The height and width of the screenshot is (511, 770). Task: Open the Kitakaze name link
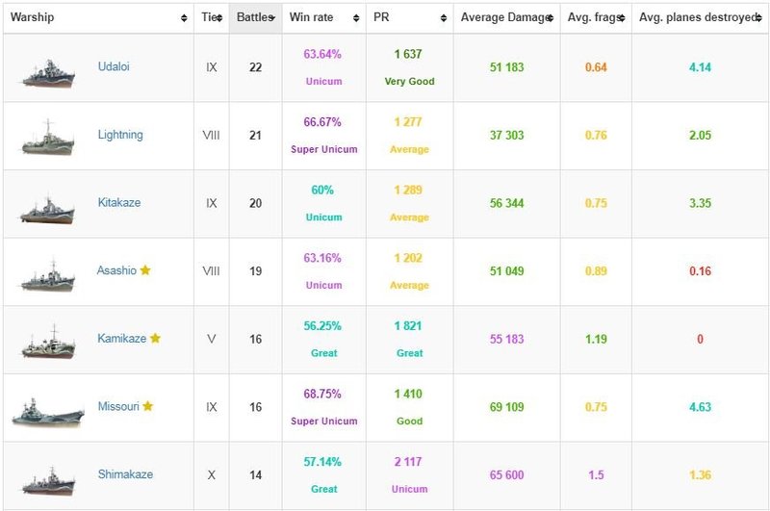coord(119,203)
